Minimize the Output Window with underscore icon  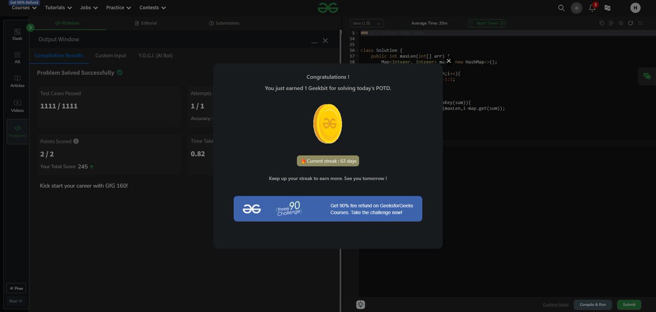314,41
